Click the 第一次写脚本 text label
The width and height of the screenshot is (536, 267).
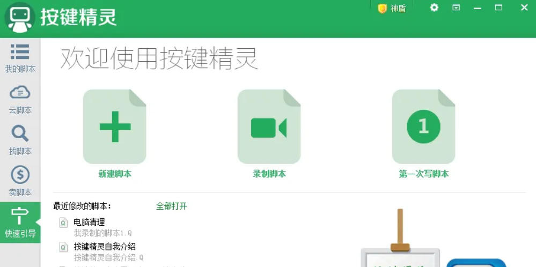tap(423, 174)
